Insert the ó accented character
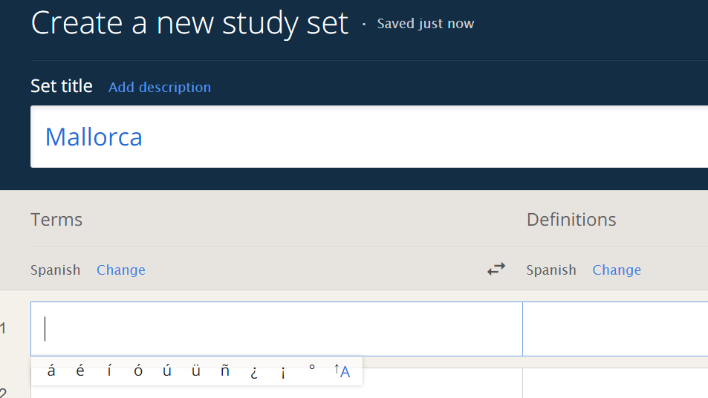The image size is (708, 398). pos(138,371)
